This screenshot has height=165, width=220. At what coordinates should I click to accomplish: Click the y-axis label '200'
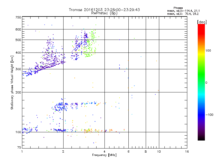coord(18,92)
